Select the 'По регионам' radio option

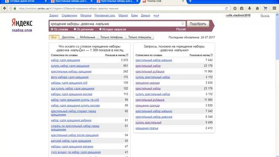point(75,29)
